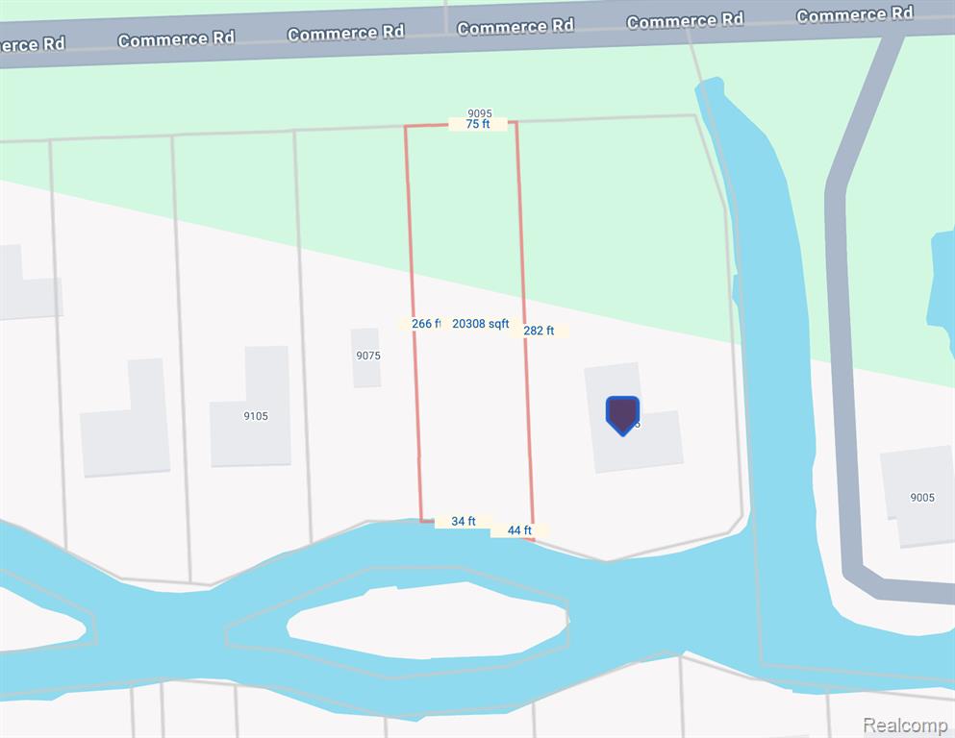Screen dimensions: 955x738
Task: Click the 282 ft boundary measurement
Action: point(539,331)
